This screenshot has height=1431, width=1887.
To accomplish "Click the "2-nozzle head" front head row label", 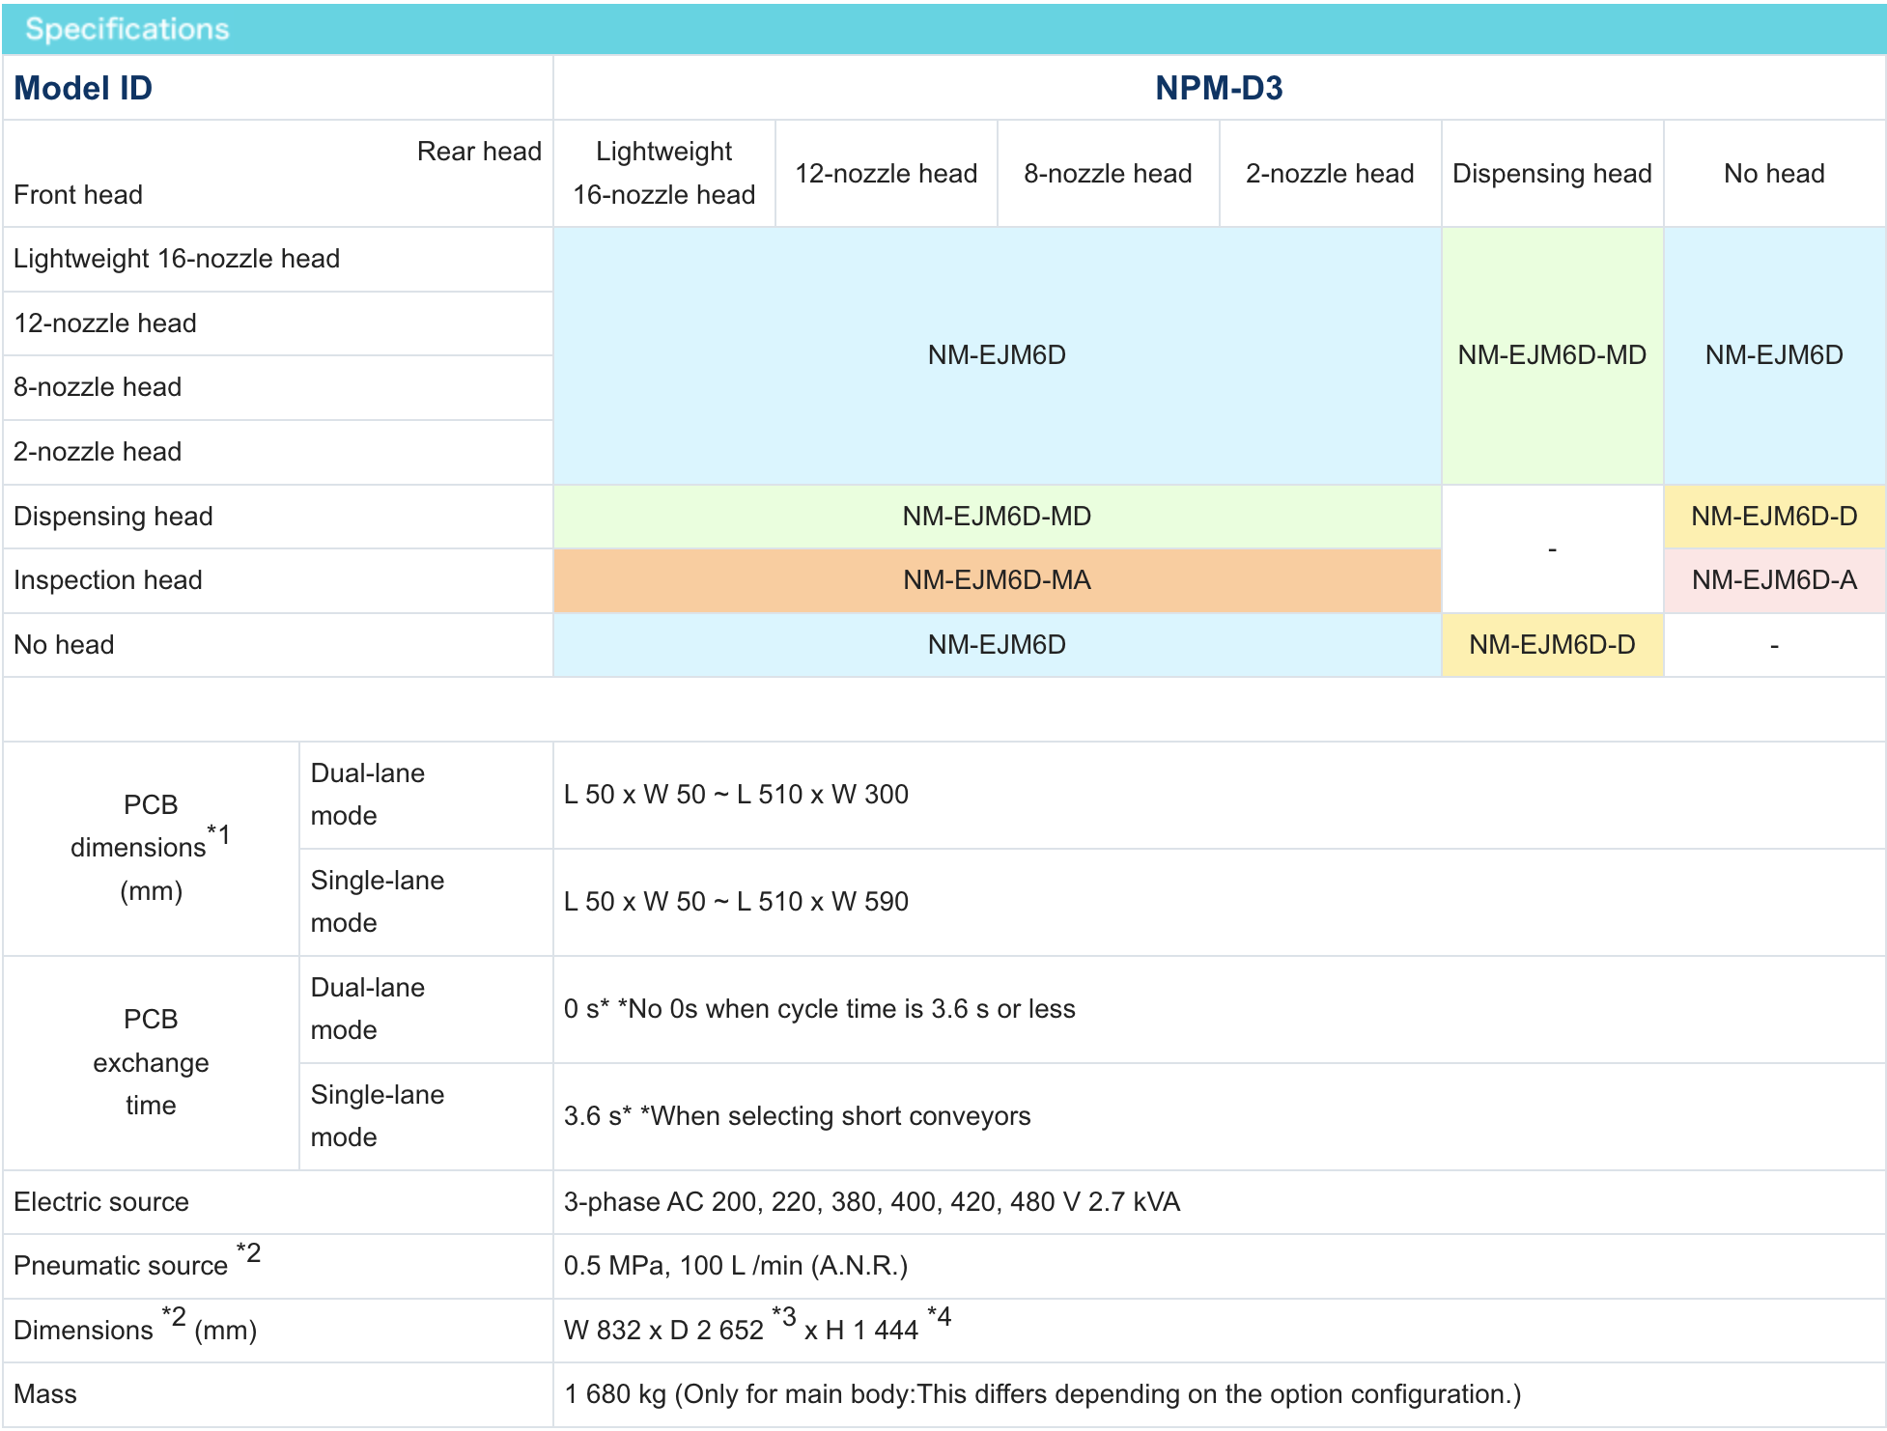I will [x=98, y=451].
